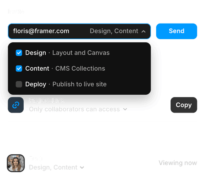Click the Viewing now status text
The image size is (205, 179).
click(178, 163)
